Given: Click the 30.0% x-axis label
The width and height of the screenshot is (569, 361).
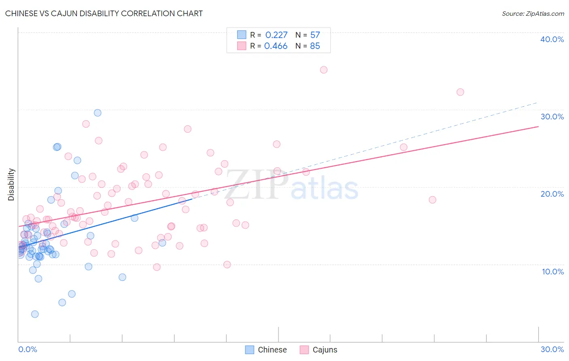Looking at the screenshot, I should point(552,349).
